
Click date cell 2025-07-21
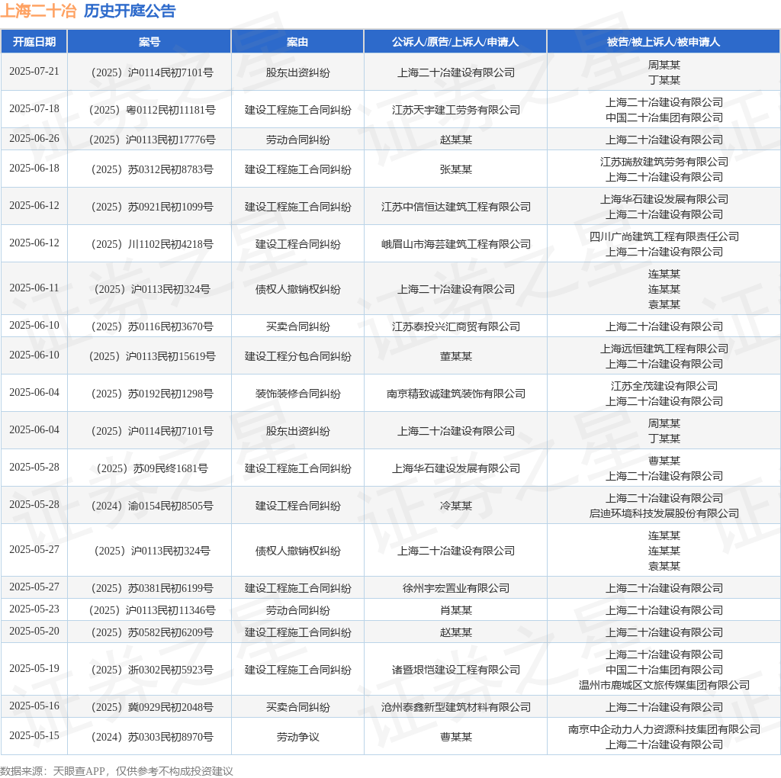coord(34,71)
